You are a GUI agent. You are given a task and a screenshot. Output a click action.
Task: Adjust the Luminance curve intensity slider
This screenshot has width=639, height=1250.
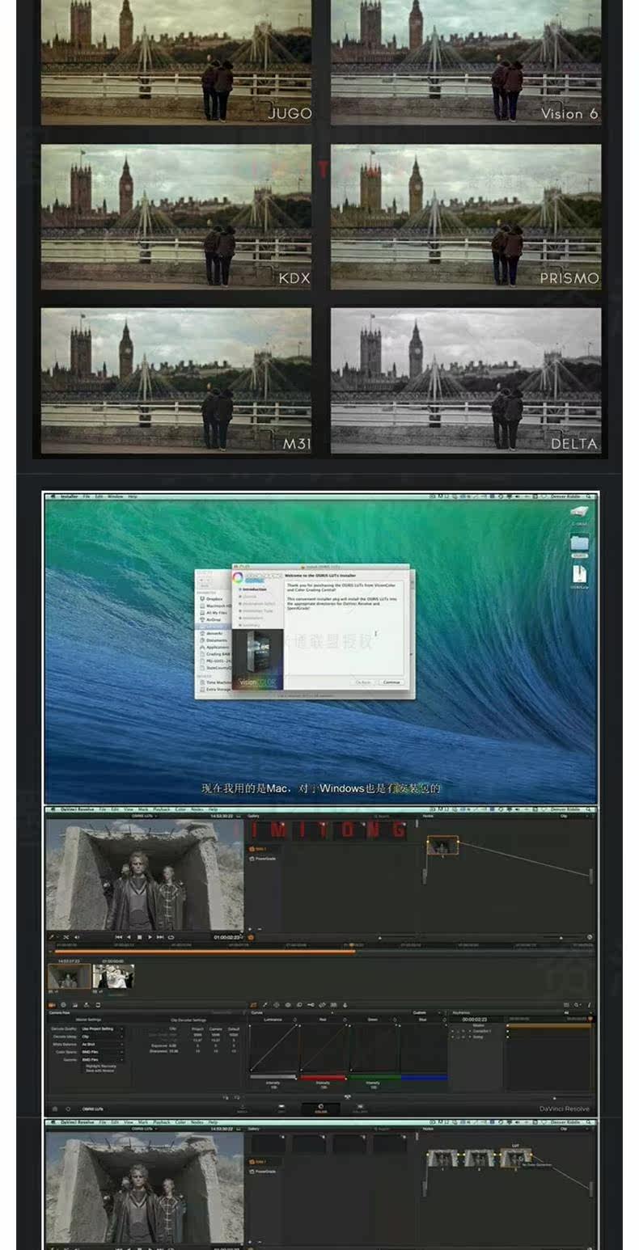coord(273,1077)
